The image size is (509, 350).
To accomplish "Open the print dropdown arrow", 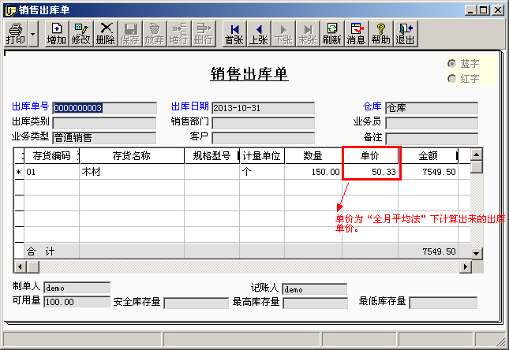I will 33,34.
